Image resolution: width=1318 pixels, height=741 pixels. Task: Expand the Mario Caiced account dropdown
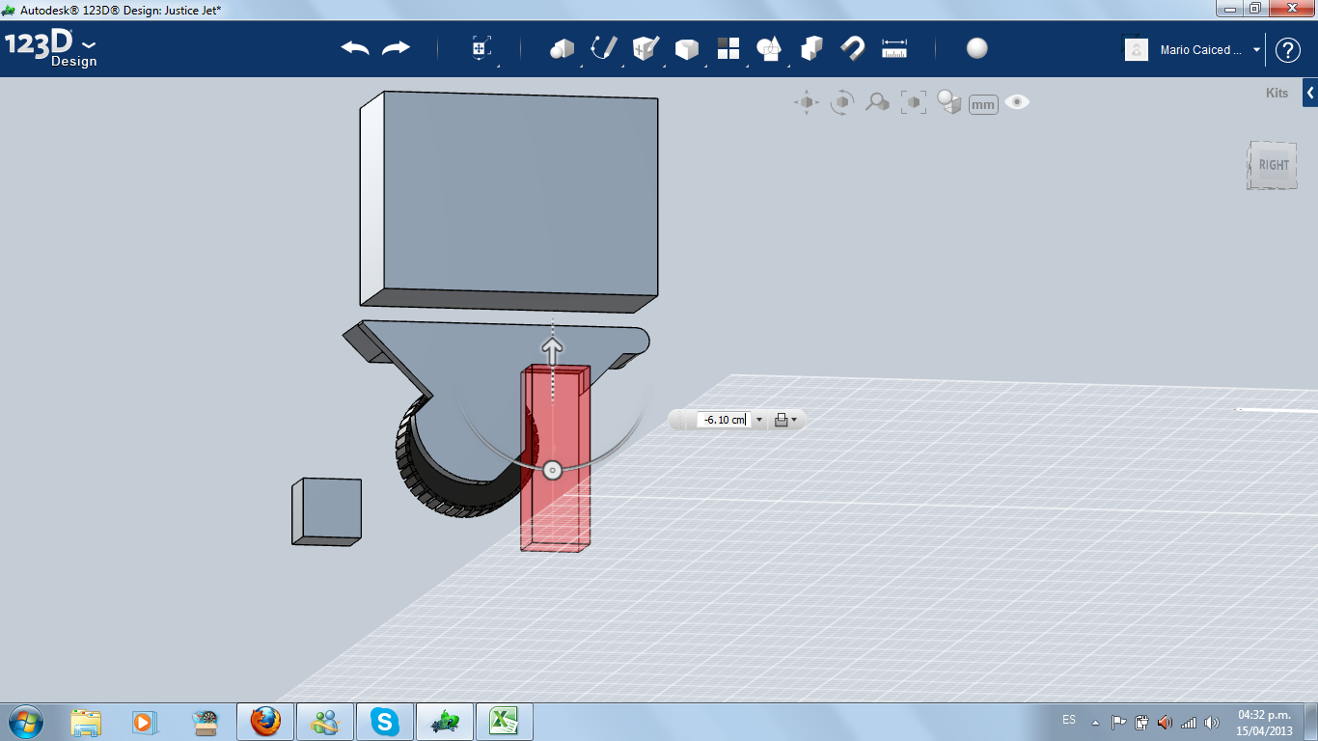click(1256, 50)
